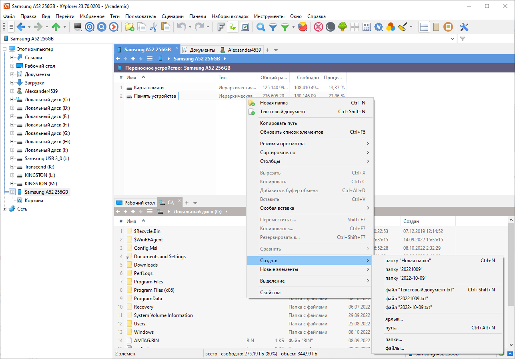Open the Сценарии menu in menu bar
This screenshot has width=515, height=359.
[172, 16]
